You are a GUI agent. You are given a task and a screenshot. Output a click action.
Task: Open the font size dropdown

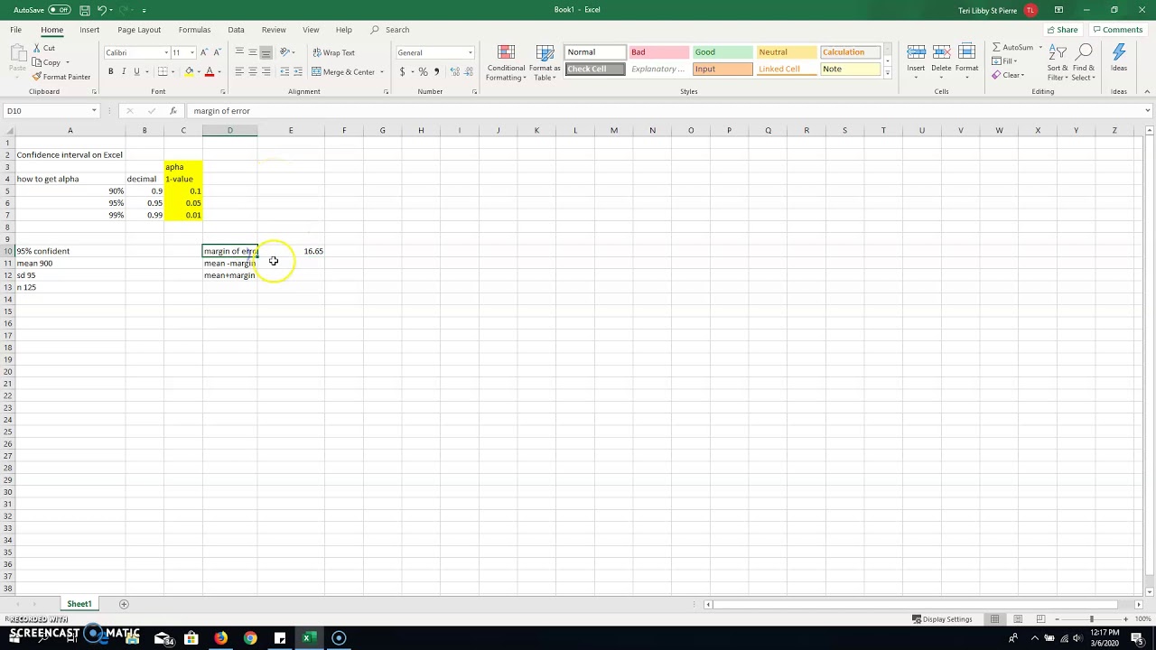[x=191, y=52]
